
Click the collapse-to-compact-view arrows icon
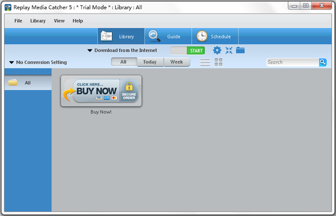228,50
